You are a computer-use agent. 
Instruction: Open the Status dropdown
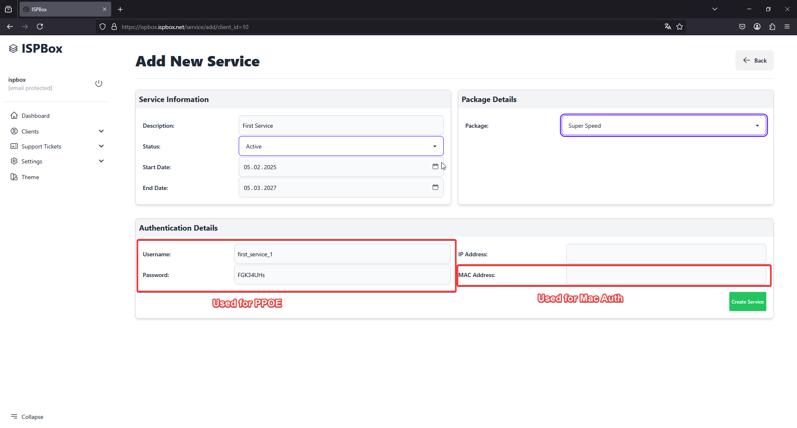click(x=341, y=146)
